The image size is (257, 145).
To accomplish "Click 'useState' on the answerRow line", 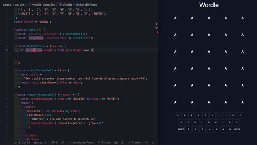I will pyautogui.click(x=79, y=38).
